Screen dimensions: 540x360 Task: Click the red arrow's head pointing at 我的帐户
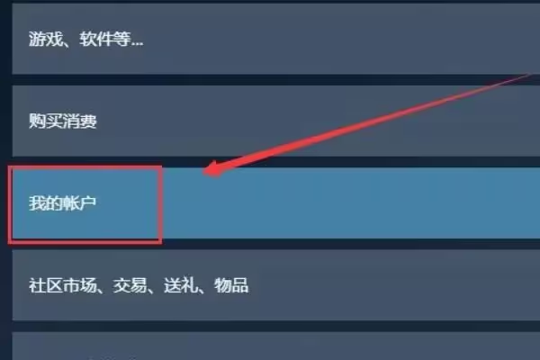tap(212, 169)
